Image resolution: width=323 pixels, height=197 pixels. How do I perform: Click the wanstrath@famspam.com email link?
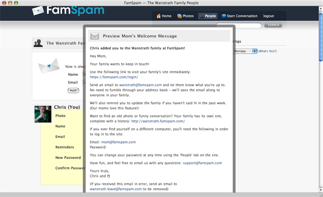[x=140, y=85]
